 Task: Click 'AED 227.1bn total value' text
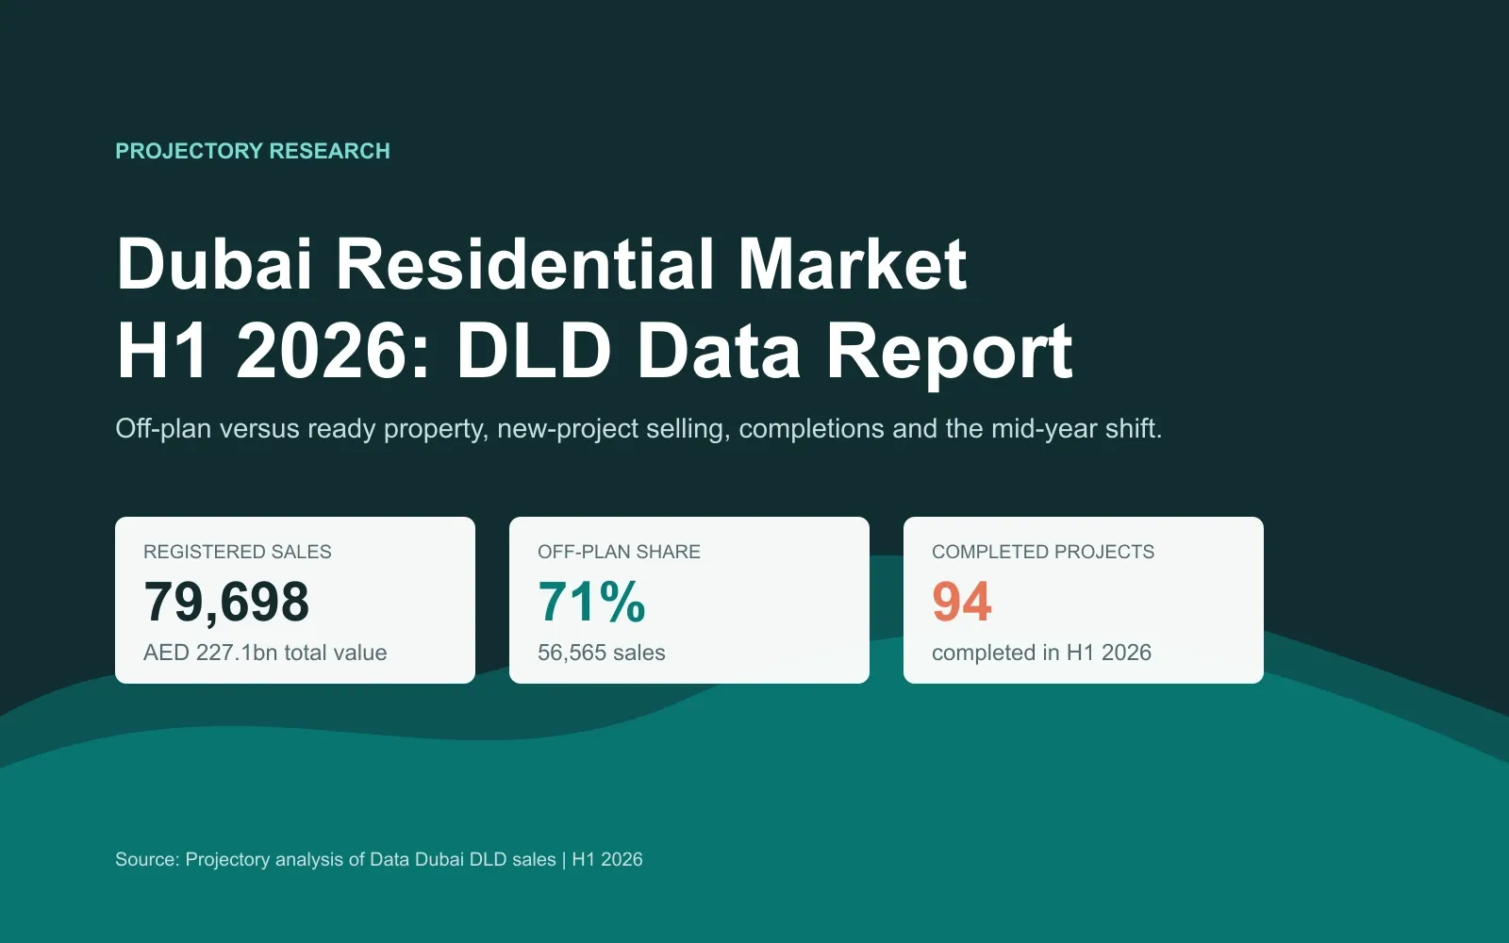coord(265,653)
